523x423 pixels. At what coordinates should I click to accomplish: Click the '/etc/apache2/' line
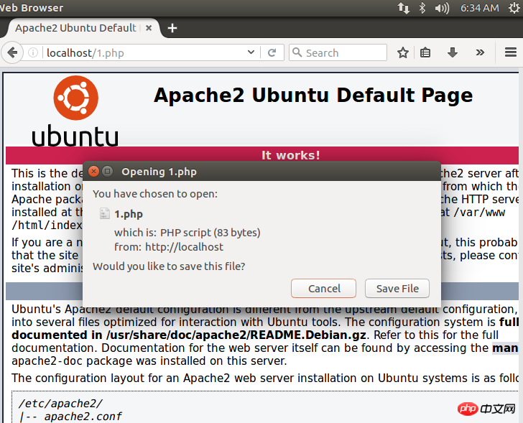(60, 404)
